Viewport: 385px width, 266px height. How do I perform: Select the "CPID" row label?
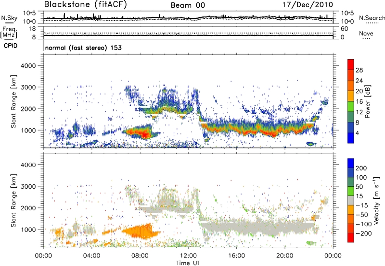click(x=11, y=46)
